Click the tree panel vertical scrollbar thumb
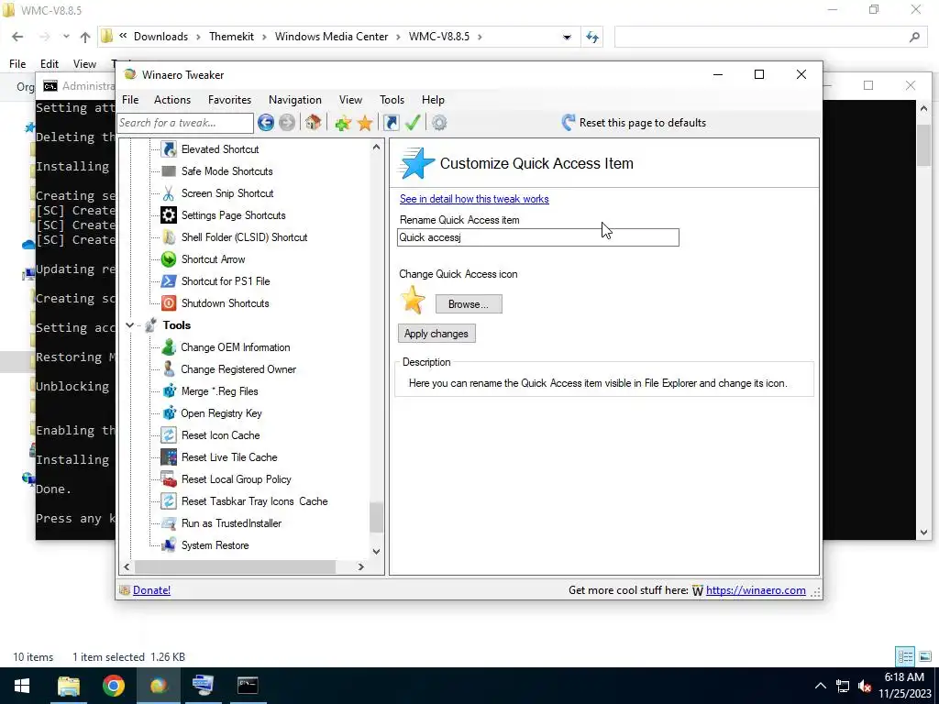 pos(375,517)
